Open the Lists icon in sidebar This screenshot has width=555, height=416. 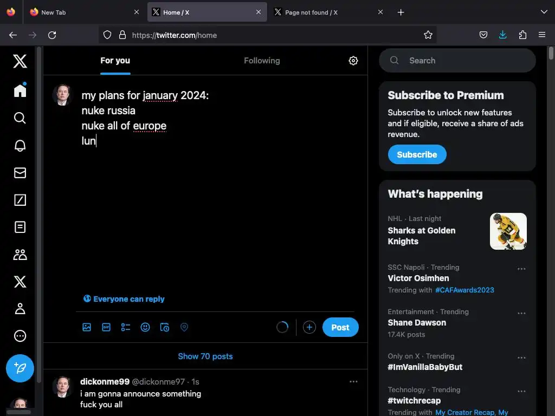click(20, 227)
